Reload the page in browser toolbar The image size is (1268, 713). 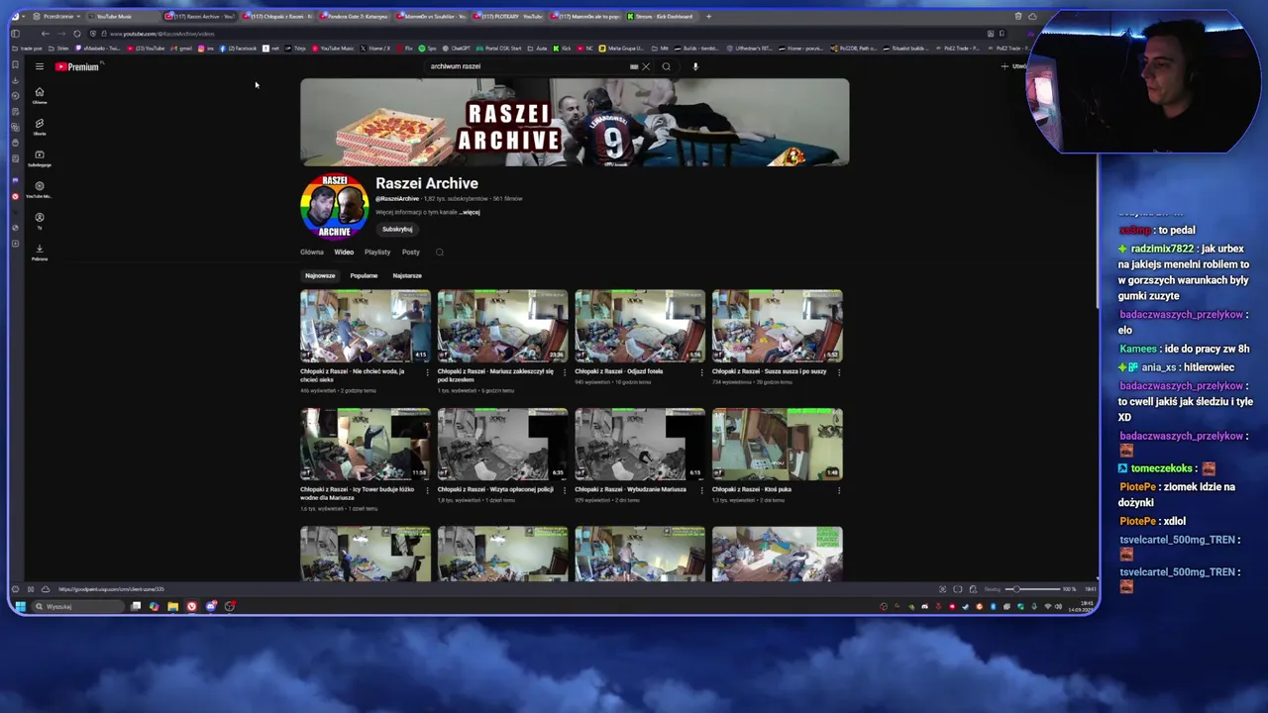(x=76, y=34)
